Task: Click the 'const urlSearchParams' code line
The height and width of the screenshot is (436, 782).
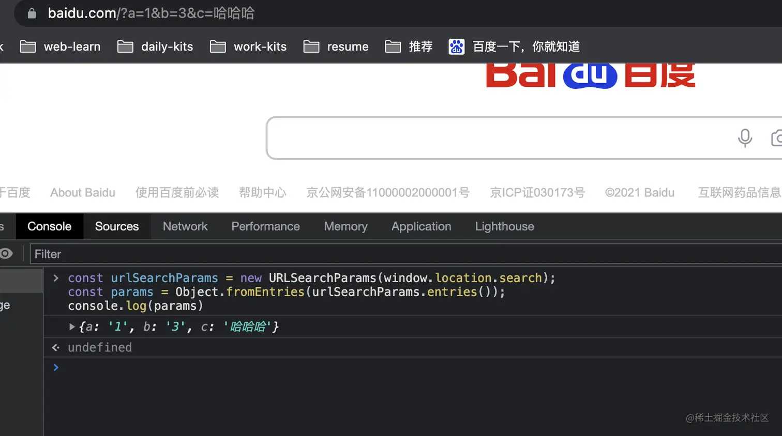Action: [312, 278]
